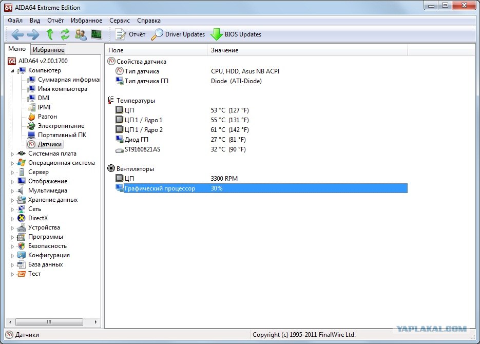This screenshot has width=480, height=344.
Task: Select the DMI tree item
Action: (44, 98)
